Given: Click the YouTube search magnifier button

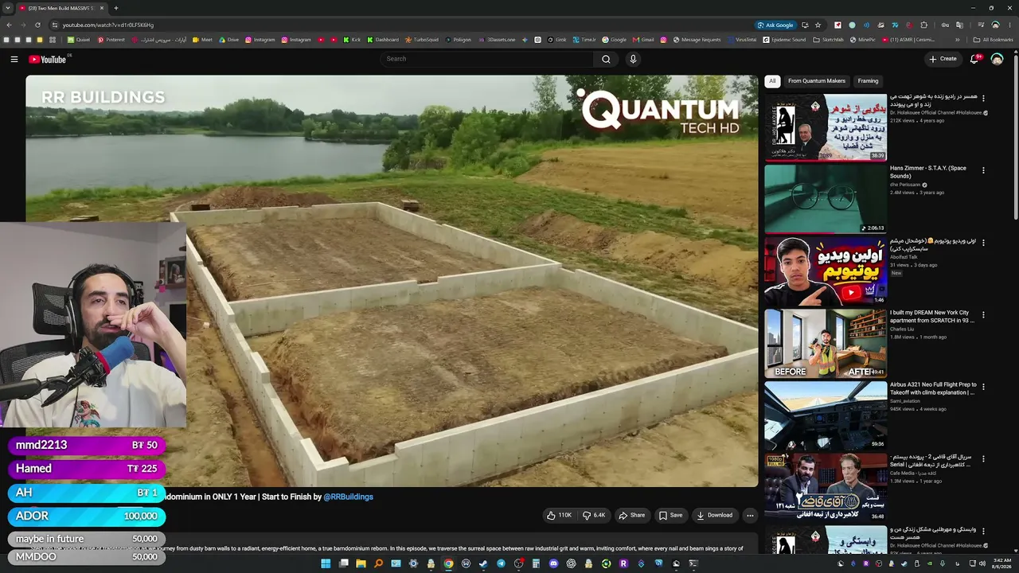Looking at the screenshot, I should (606, 59).
